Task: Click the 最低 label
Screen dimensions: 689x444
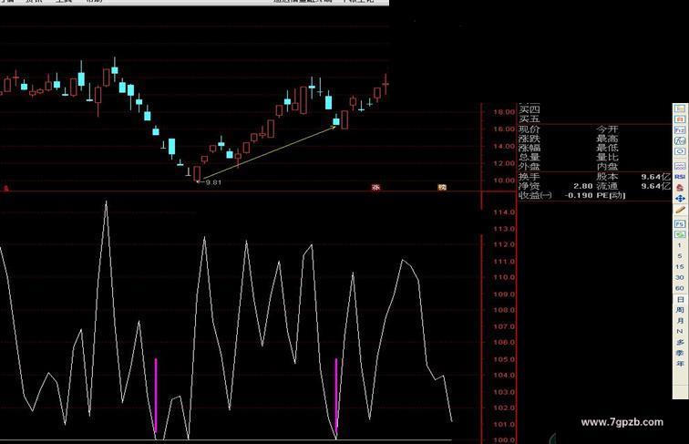Action: coord(607,148)
